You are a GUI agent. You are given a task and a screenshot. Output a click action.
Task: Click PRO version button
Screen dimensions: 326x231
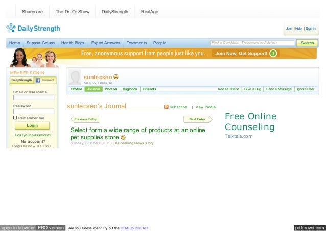[51, 228]
